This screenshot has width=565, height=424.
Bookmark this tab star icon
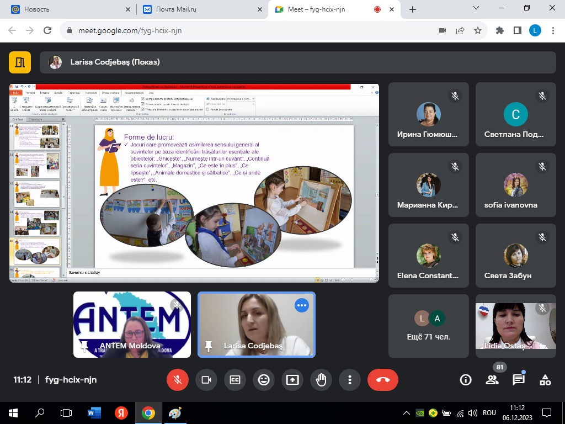tap(478, 31)
